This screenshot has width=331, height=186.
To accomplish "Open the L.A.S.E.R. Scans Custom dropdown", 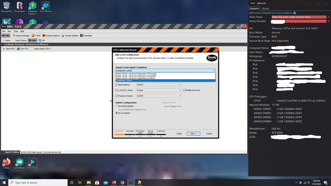I will pos(159,90).
